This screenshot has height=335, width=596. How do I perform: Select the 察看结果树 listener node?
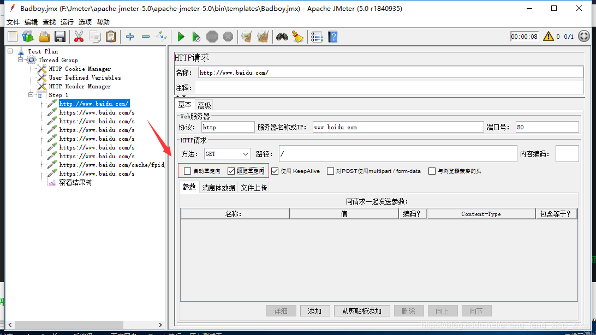[x=75, y=182]
